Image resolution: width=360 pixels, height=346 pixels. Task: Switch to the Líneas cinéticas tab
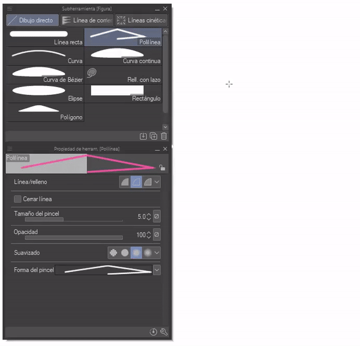click(141, 20)
